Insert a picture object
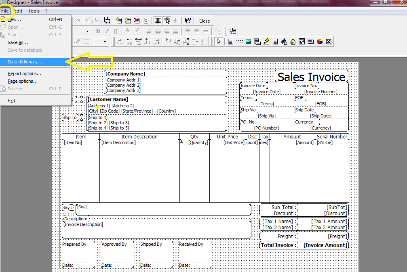Screen dimensions: 407x272 pyautogui.click(x=249, y=42)
